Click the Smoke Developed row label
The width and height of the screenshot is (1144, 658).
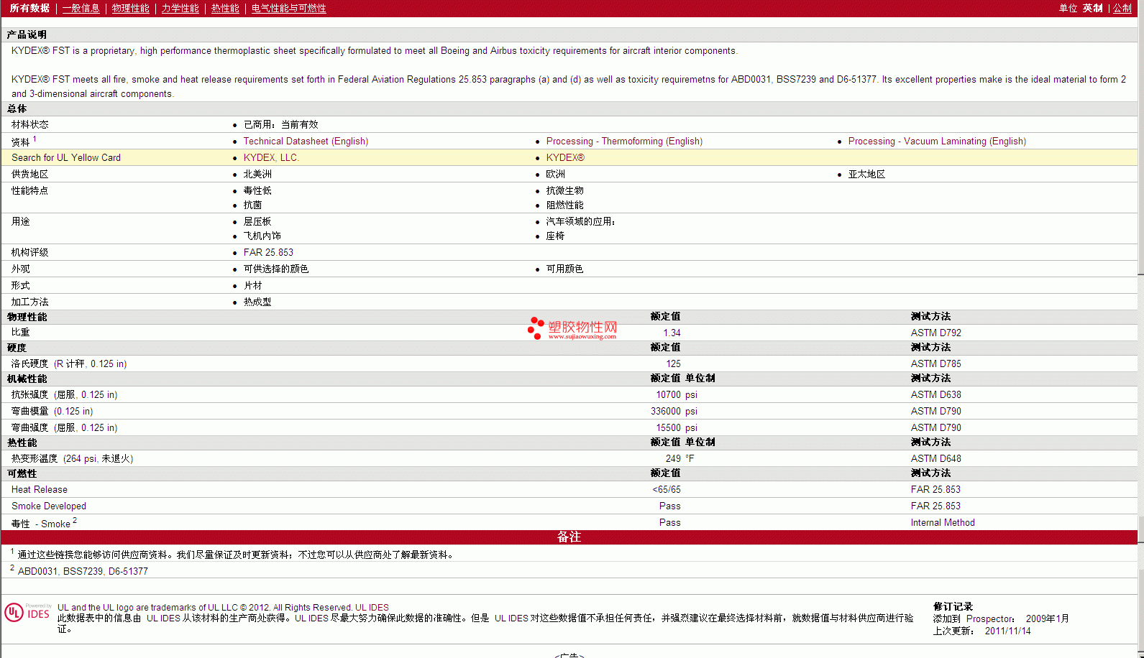coord(49,506)
